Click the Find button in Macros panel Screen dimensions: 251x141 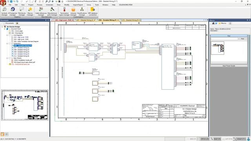pos(242,39)
